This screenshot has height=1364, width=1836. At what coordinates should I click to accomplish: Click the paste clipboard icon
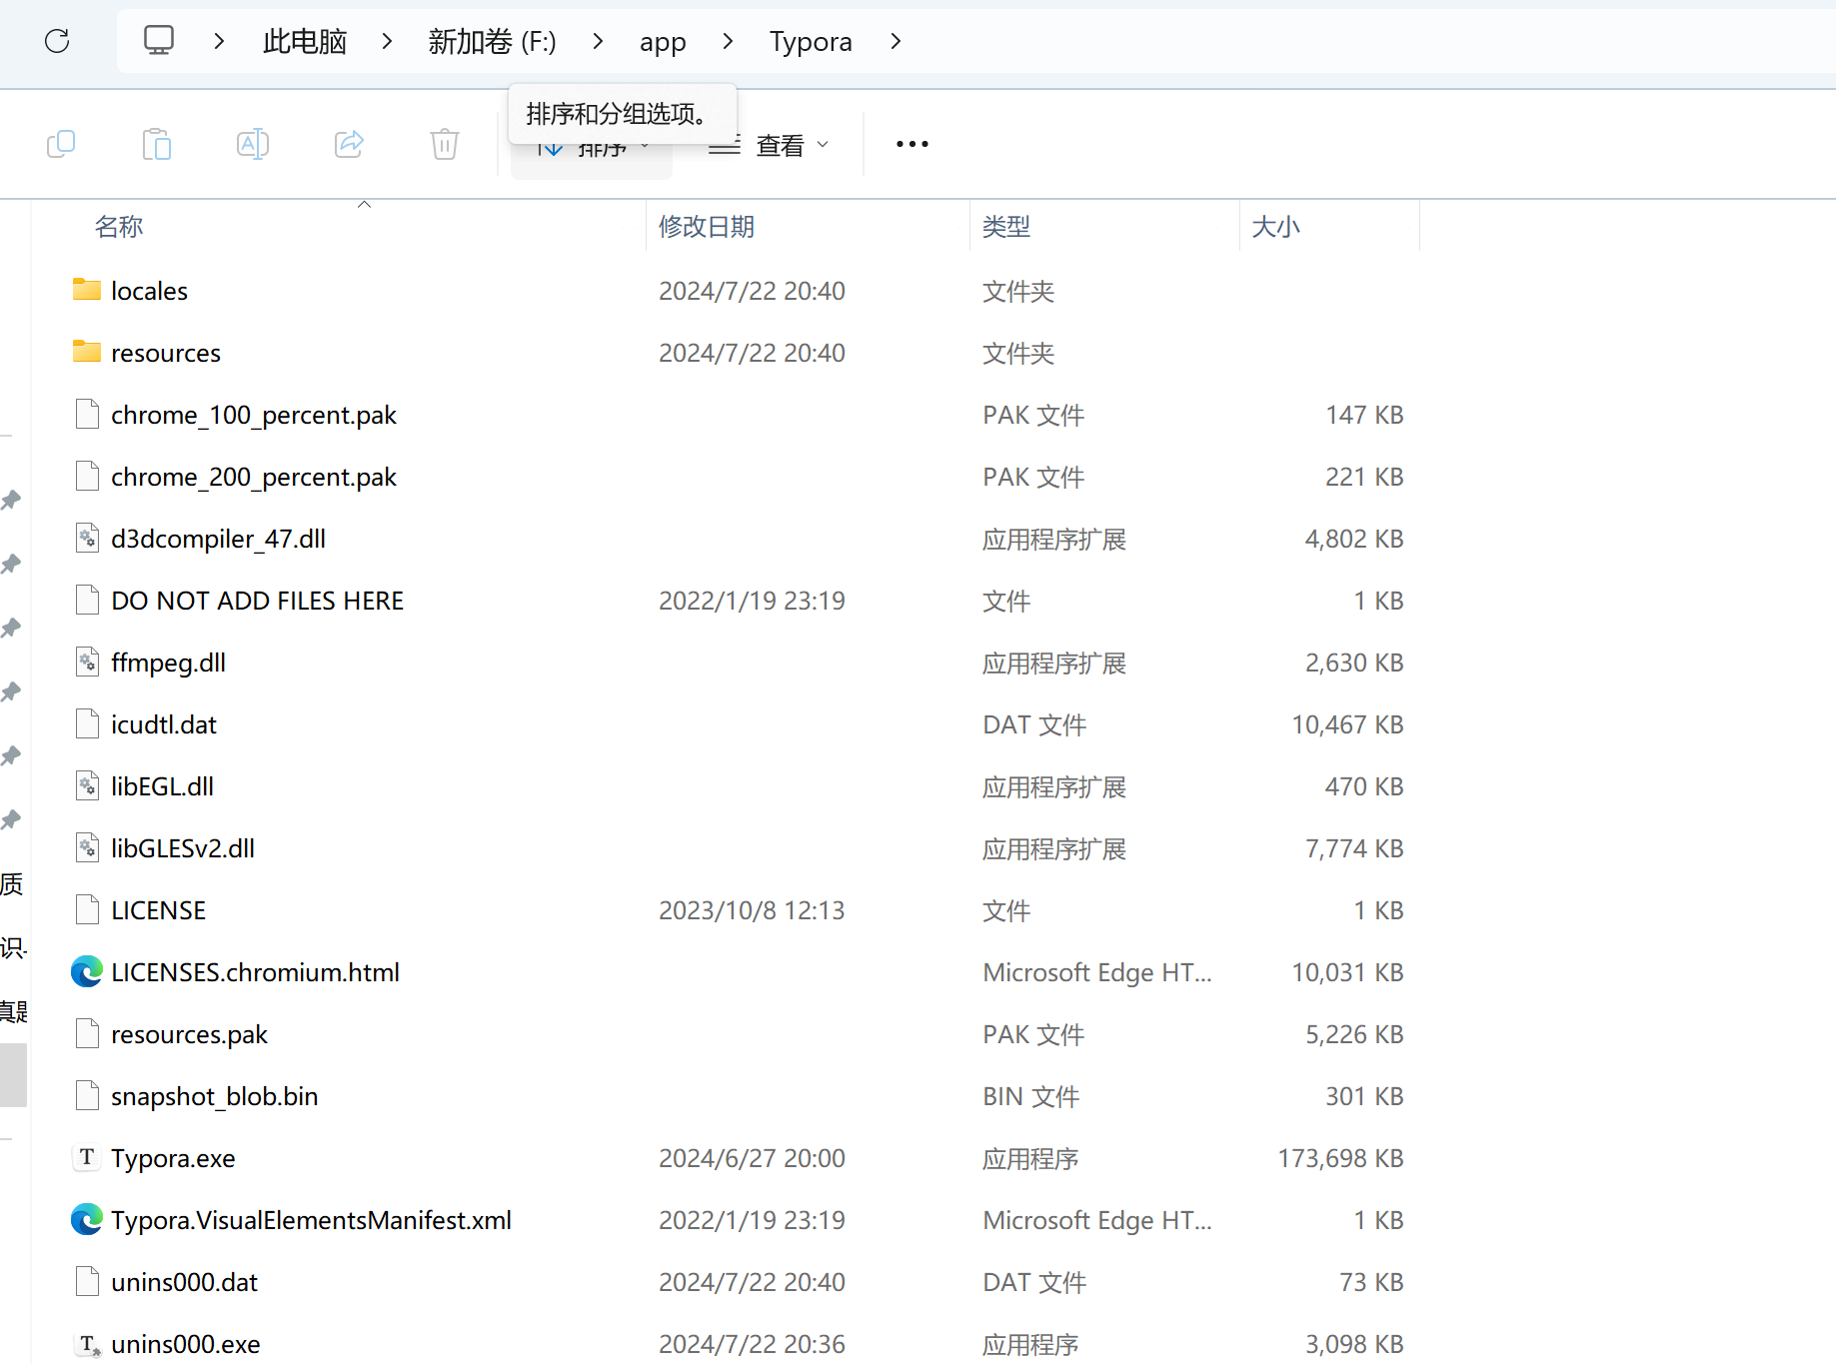[x=157, y=144]
